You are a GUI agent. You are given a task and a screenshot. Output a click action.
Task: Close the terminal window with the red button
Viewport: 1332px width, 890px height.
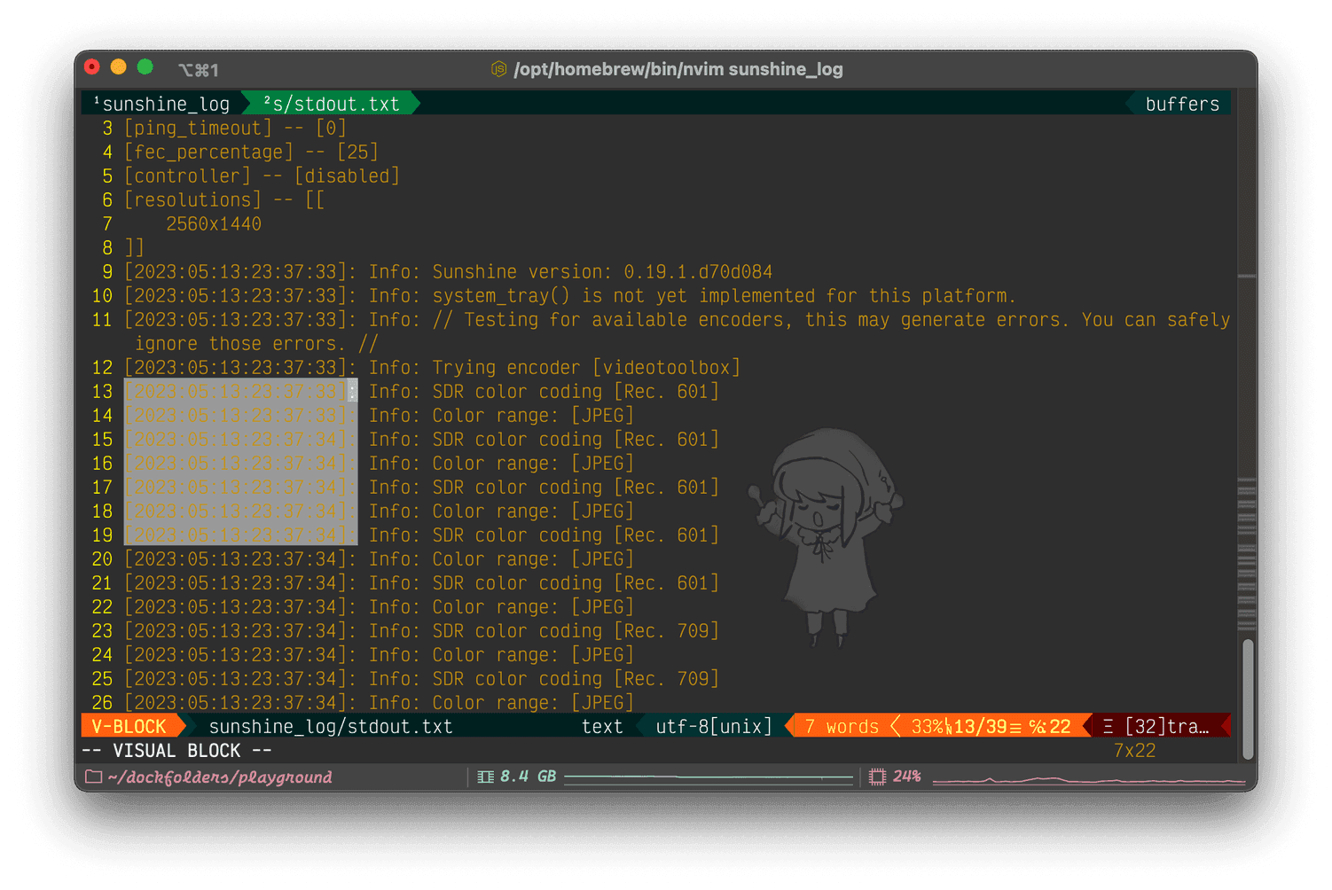[x=92, y=67]
